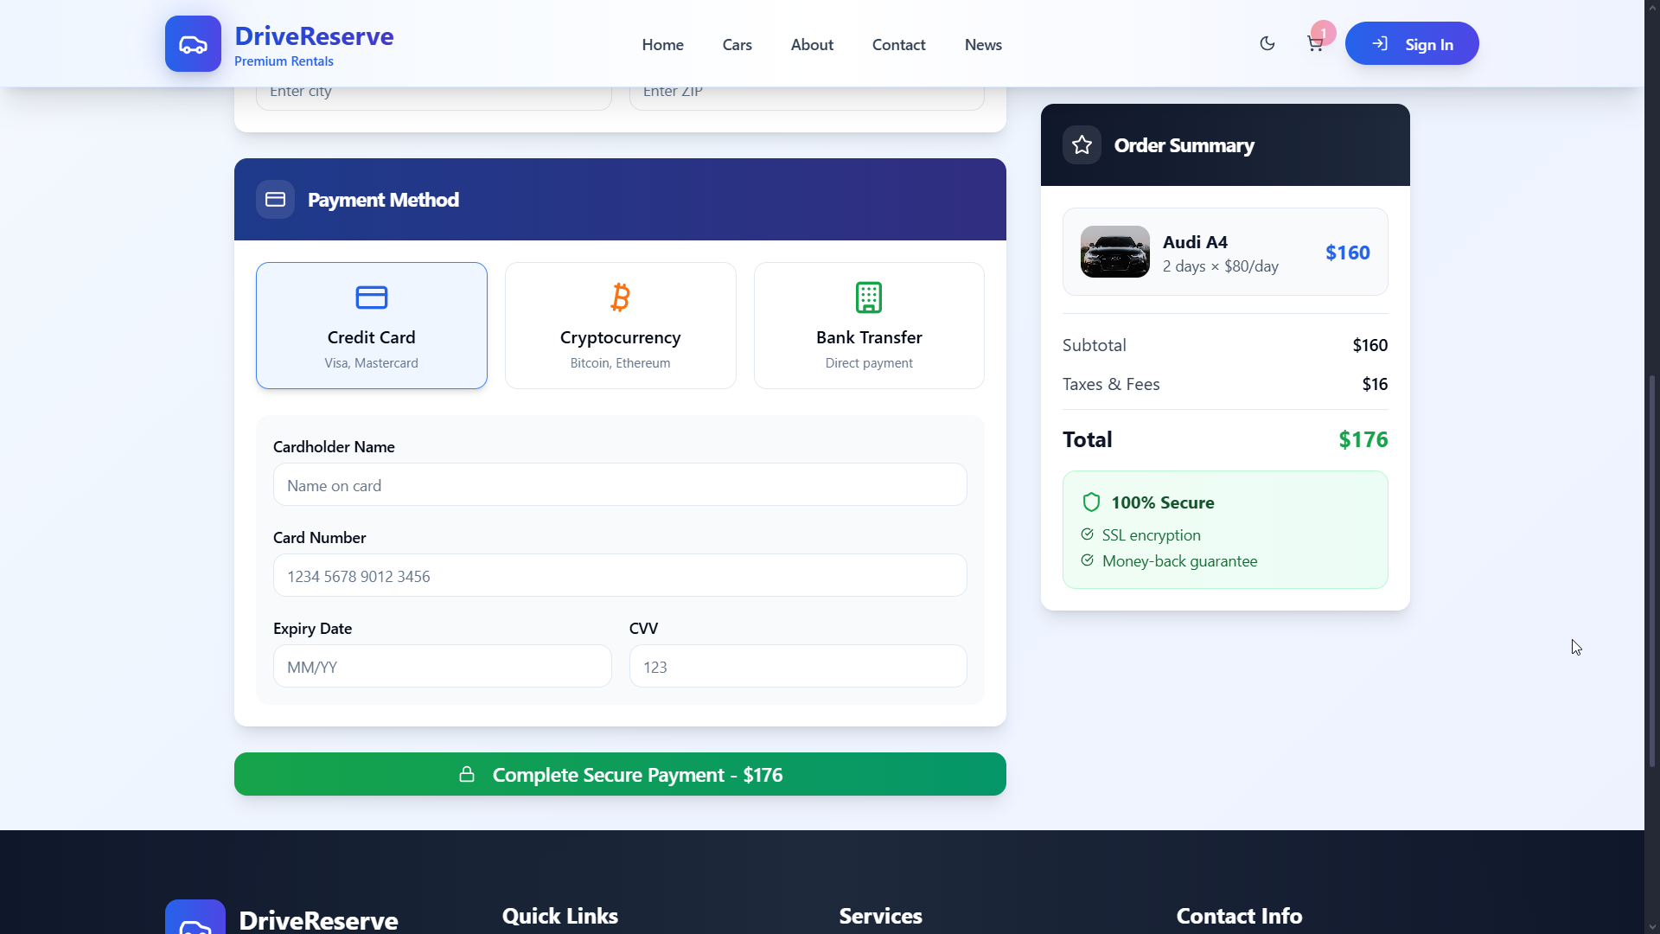Focus the Cardholder Name input field
Image resolution: width=1660 pixels, height=934 pixels.
point(620,485)
